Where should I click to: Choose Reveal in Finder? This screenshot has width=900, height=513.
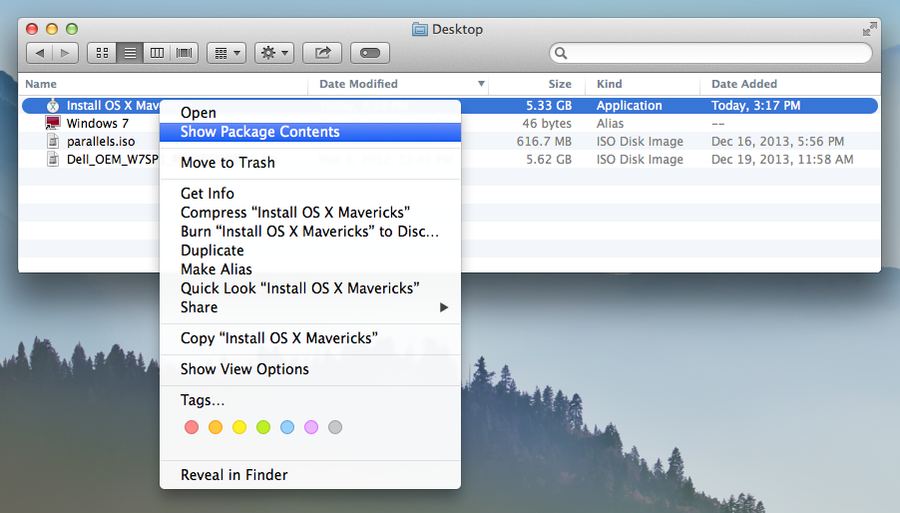pyautogui.click(x=310, y=474)
